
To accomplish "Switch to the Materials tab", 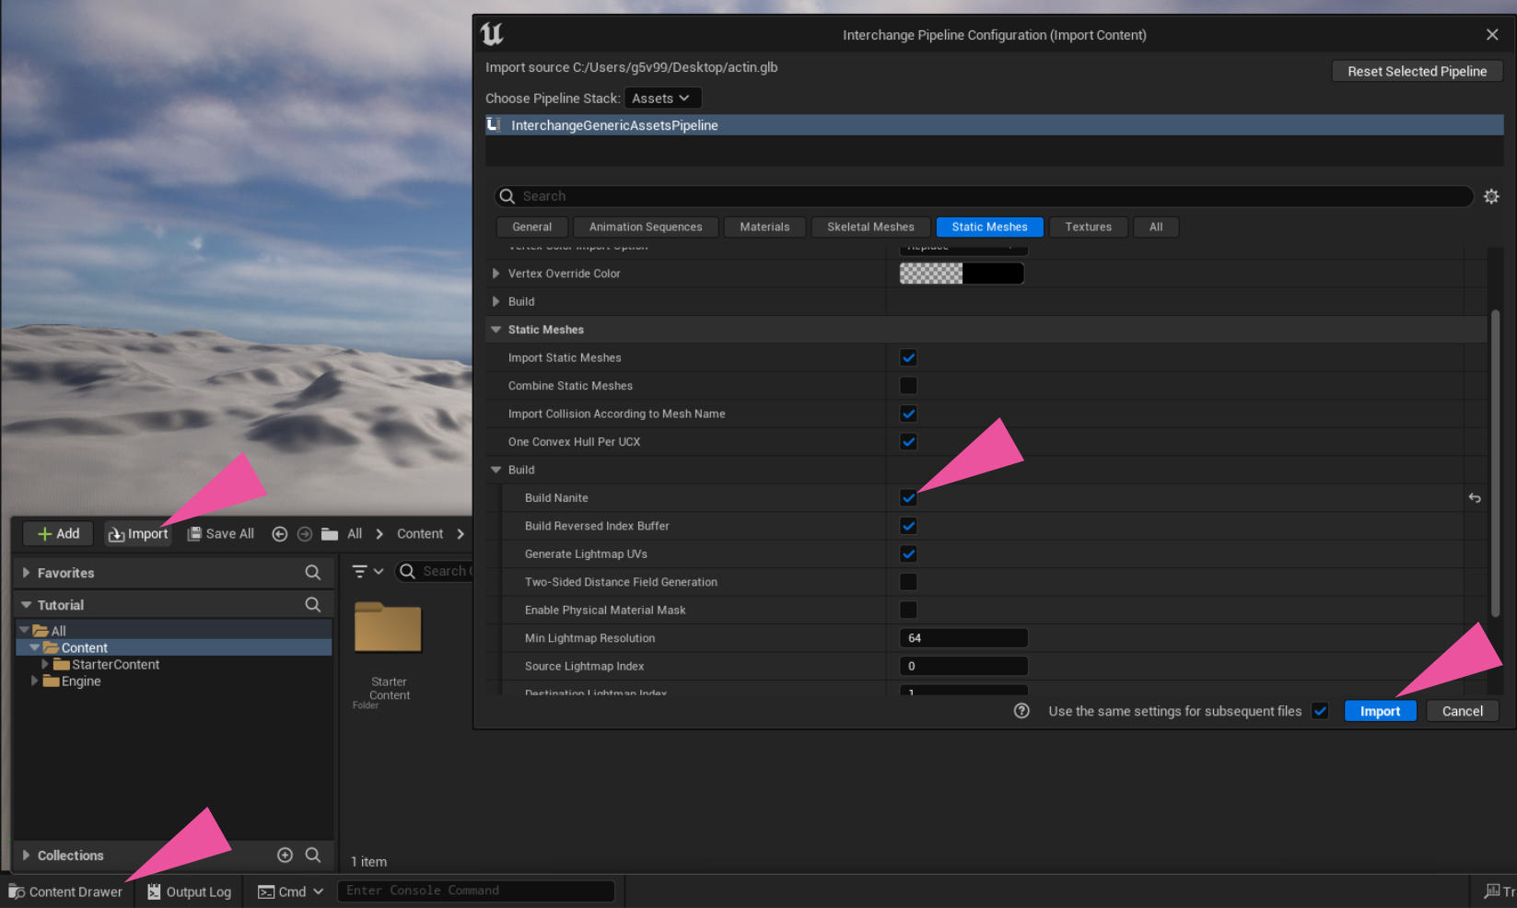I will click(x=764, y=227).
